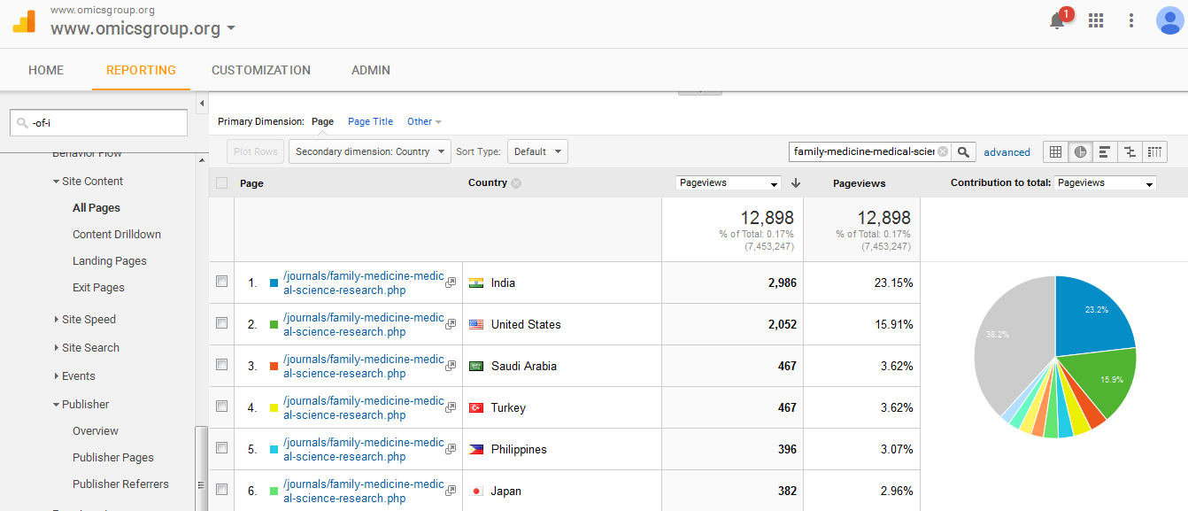Open the Landing Pages report
1188x511 pixels.
tap(110, 261)
